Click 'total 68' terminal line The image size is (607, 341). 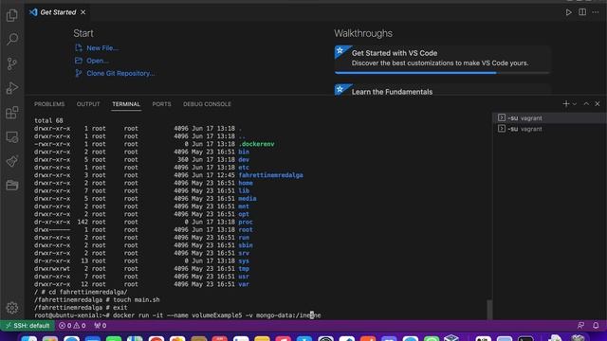click(48, 120)
